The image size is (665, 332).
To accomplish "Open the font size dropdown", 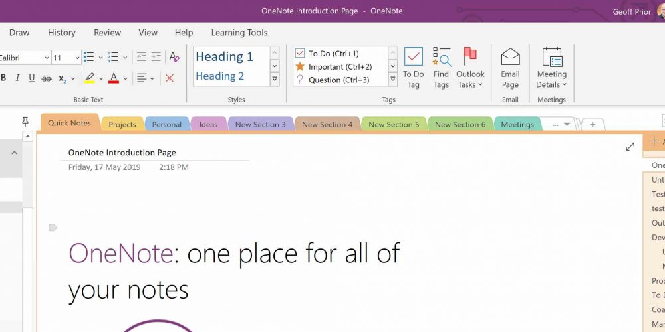I will click(x=78, y=58).
